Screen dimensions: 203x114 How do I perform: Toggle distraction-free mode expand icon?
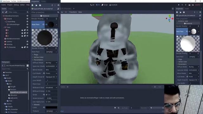pos(173,9)
